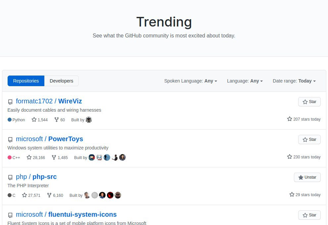Click the Python language label on WireViz
This screenshot has width=328, height=225.
point(16,120)
